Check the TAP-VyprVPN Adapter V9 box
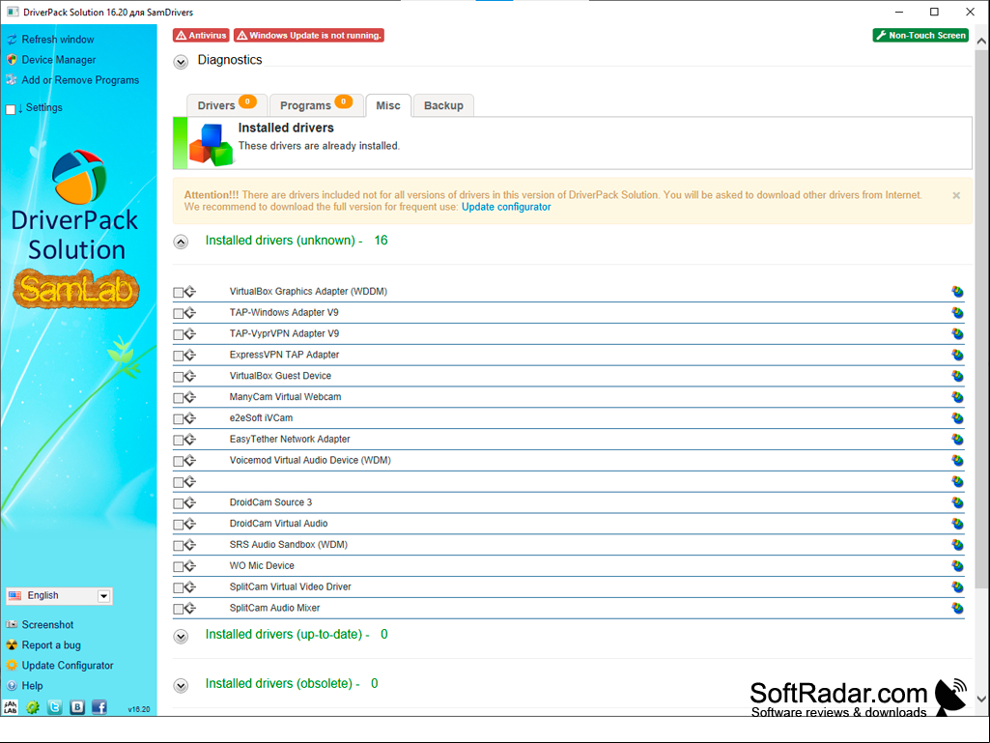The image size is (990, 743). [x=178, y=334]
